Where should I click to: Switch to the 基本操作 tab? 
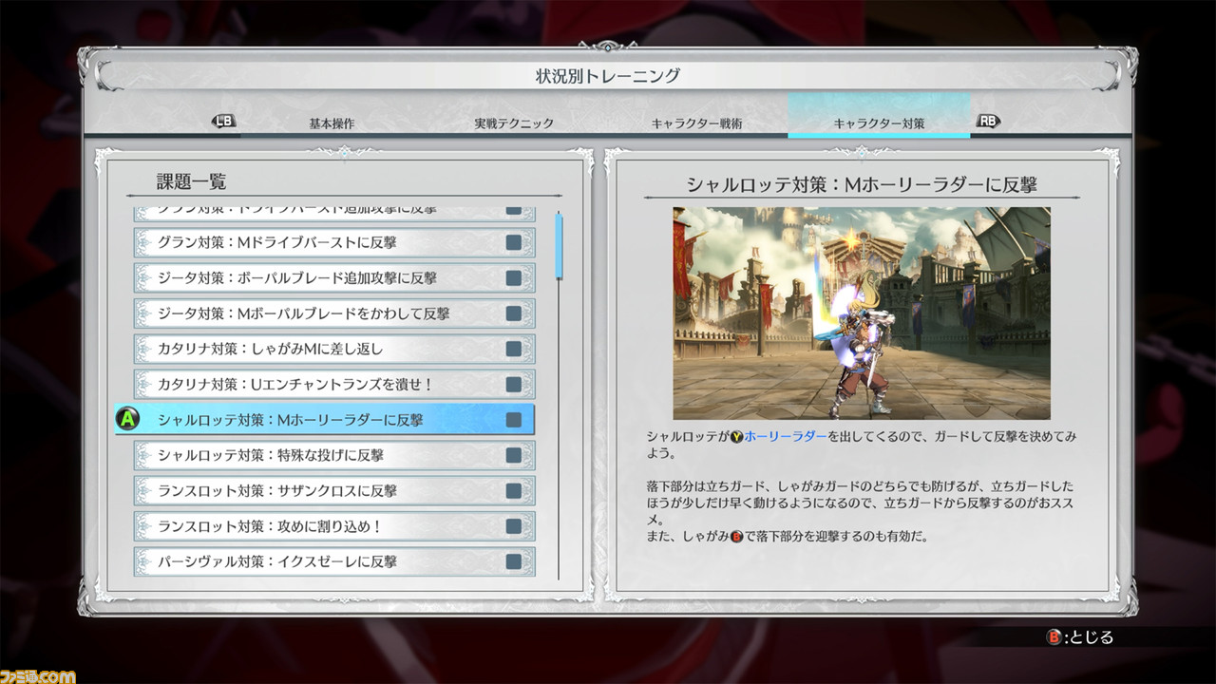click(x=332, y=123)
